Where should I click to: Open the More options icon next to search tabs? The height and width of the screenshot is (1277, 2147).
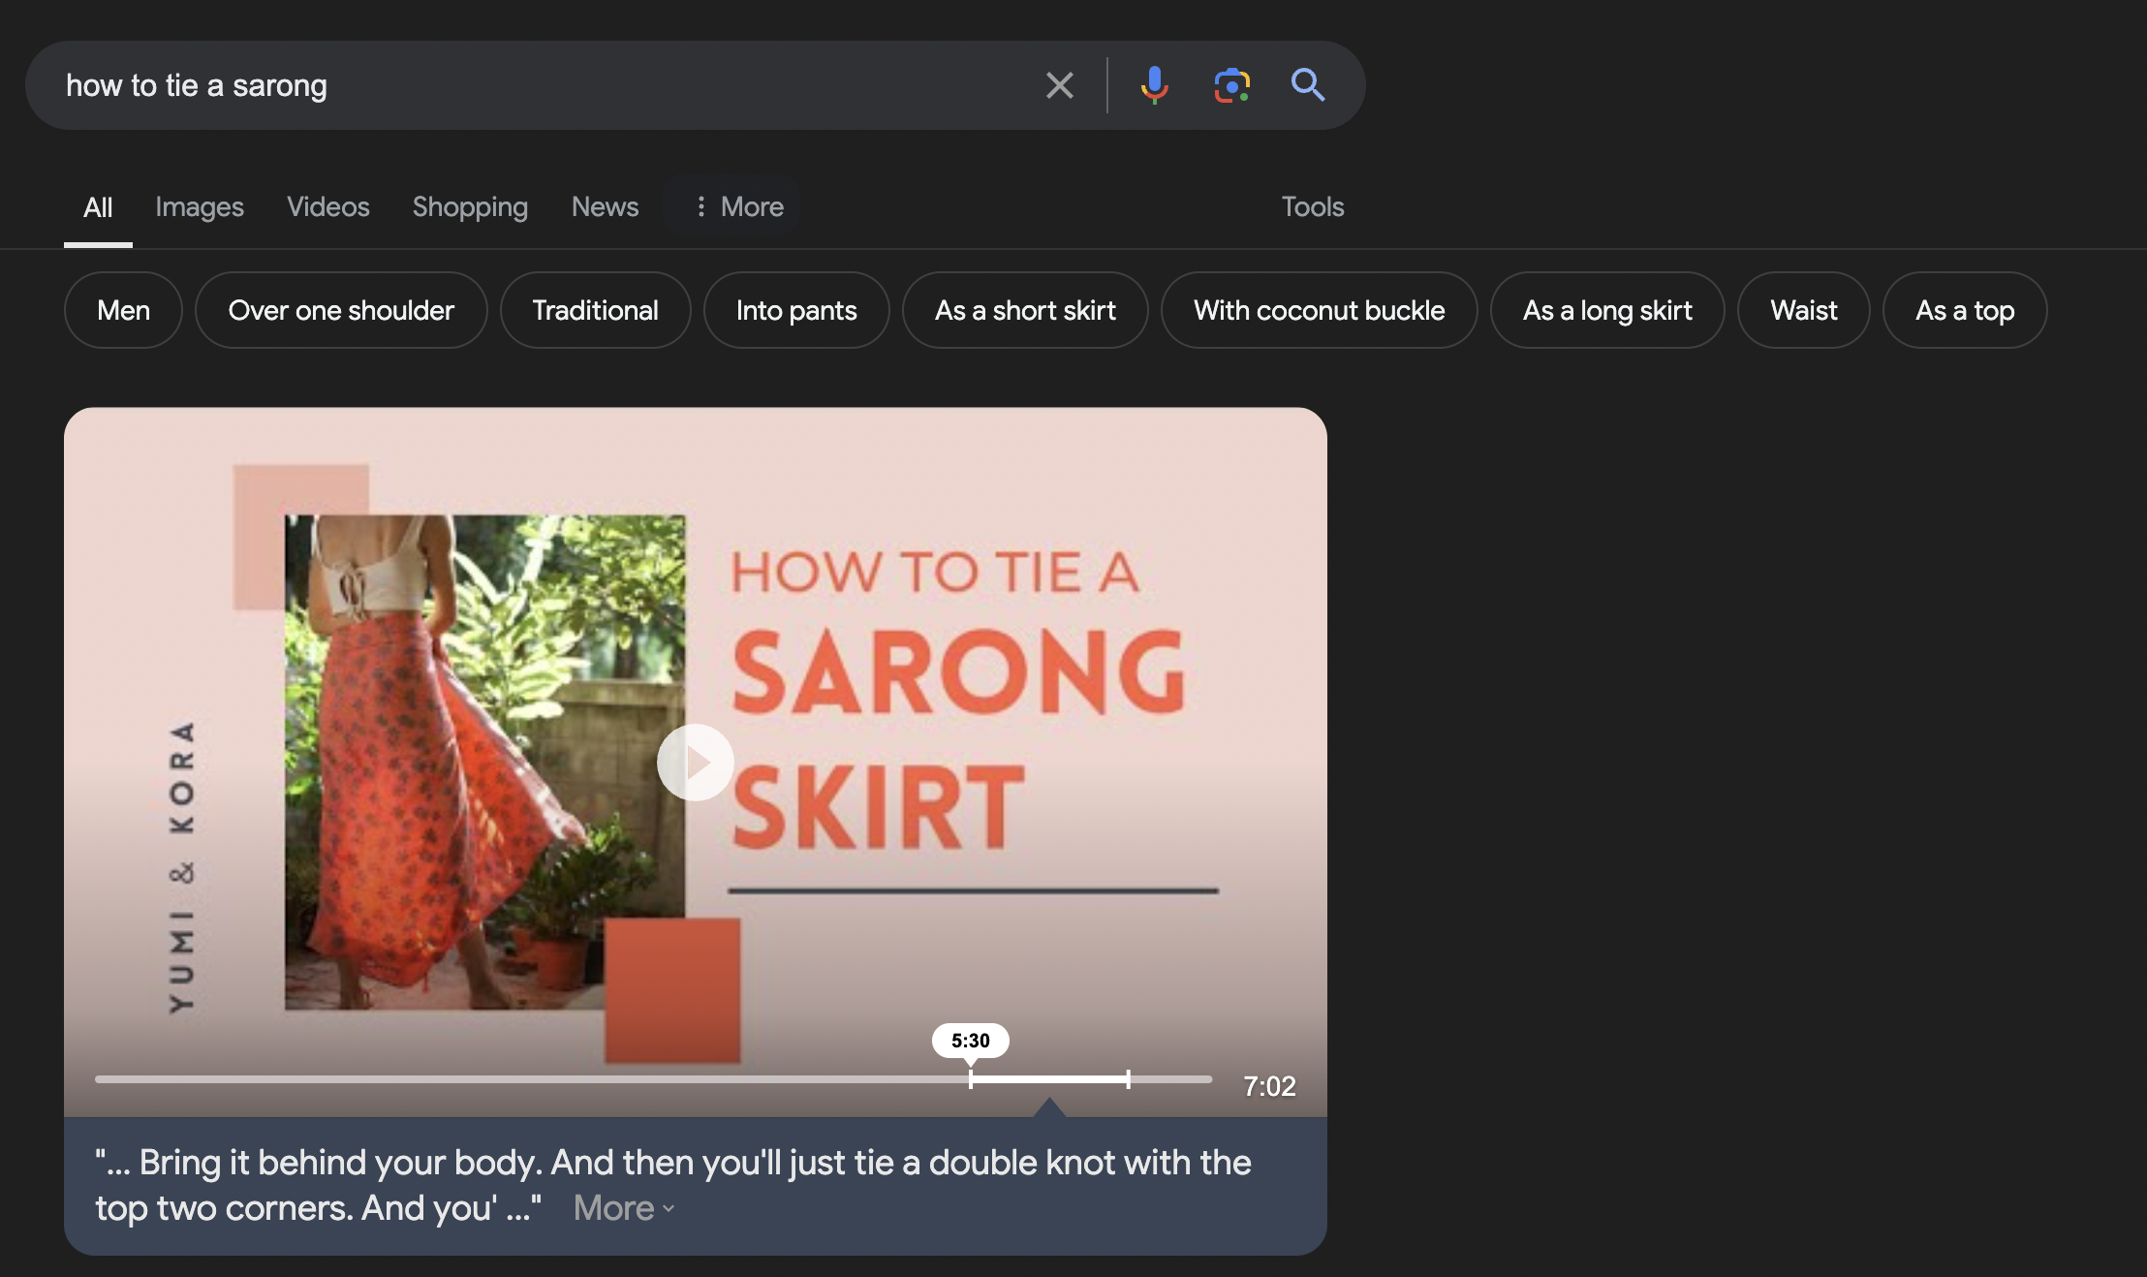(x=700, y=206)
